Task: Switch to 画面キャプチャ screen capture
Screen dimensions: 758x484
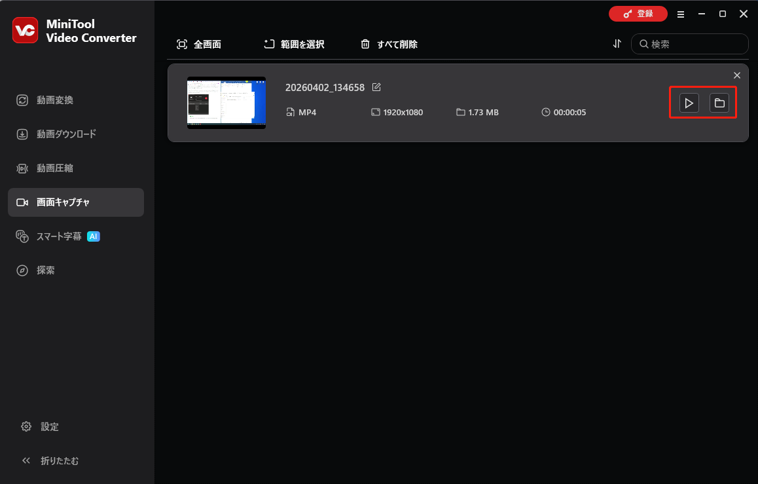Action: pyautogui.click(x=63, y=202)
